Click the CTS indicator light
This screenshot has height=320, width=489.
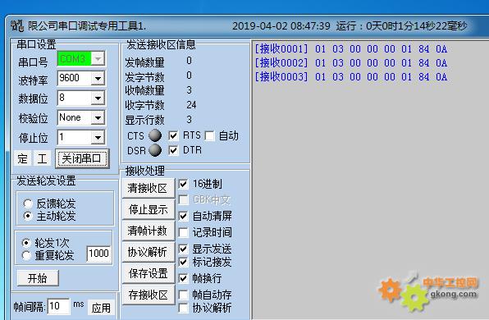(155, 135)
